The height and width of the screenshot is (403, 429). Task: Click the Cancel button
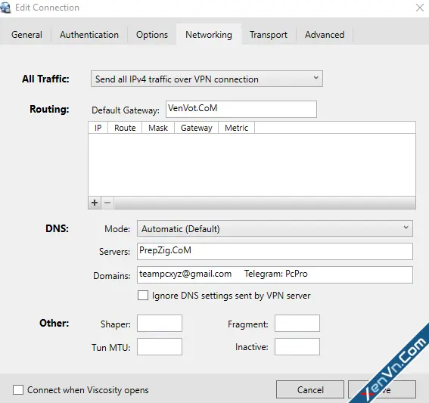click(310, 389)
